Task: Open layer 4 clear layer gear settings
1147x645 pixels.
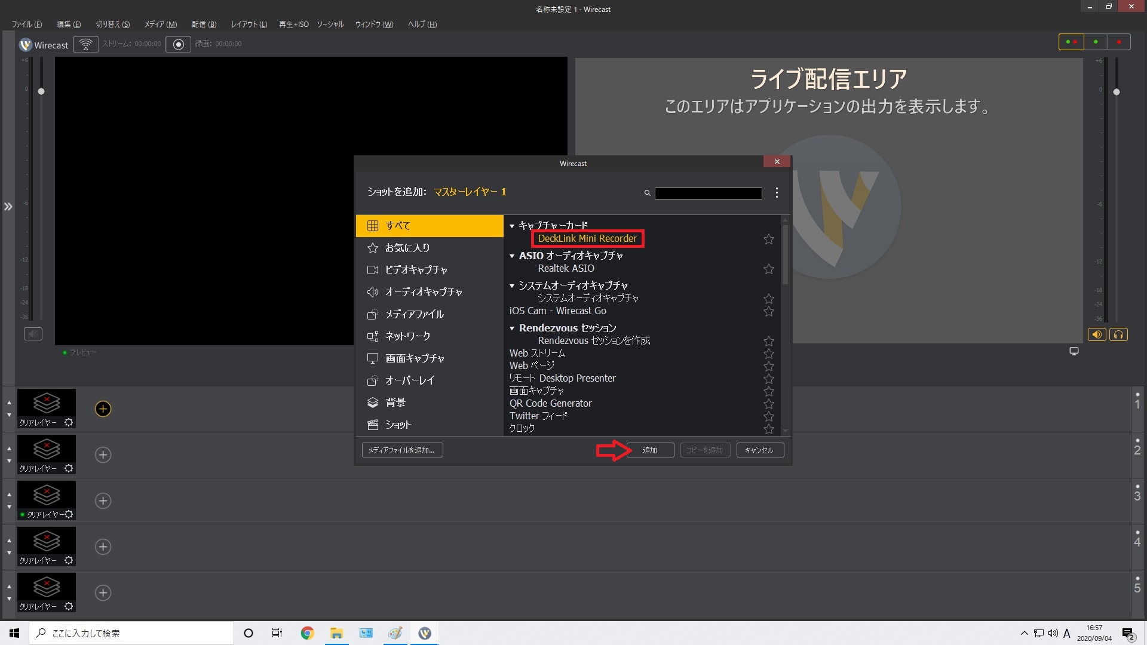Action: coord(69,560)
